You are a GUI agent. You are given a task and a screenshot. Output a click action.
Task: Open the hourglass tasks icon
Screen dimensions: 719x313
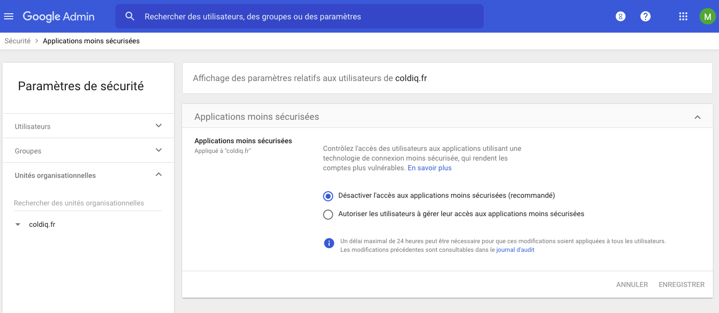[621, 16]
